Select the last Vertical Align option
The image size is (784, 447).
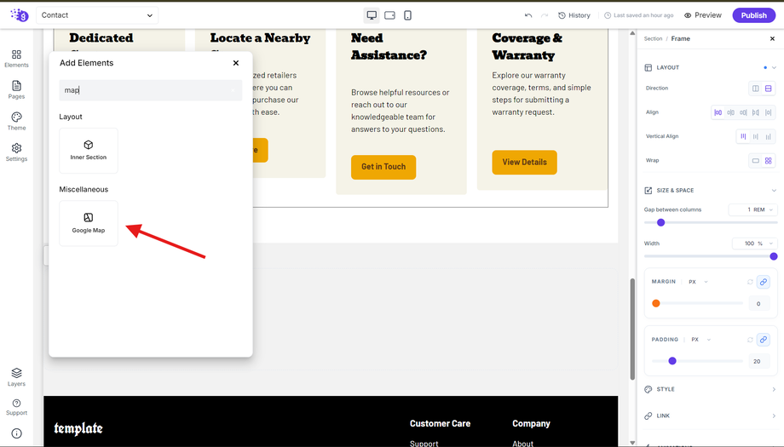[x=769, y=136]
